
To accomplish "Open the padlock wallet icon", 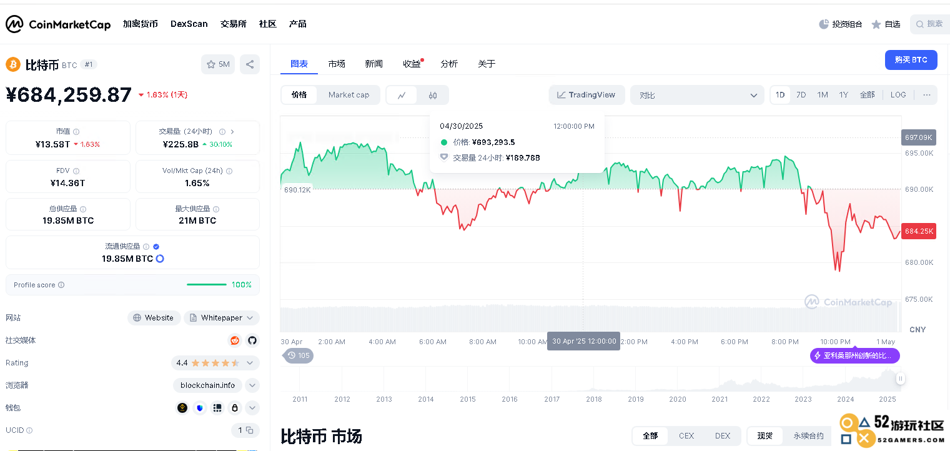I will [x=235, y=408].
